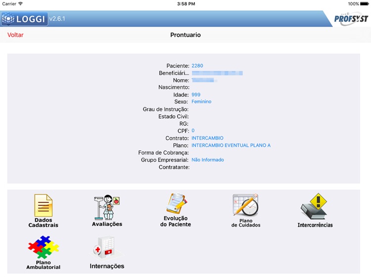This screenshot has width=371, height=278.
Task: Select INTERCAMBIO EVENTUAL PLANO A value
Action: (231, 145)
